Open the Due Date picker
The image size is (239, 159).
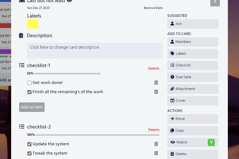point(192,77)
